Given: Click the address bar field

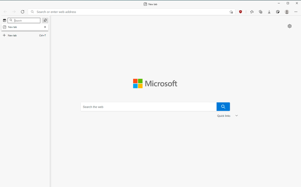Looking at the screenshot, I should (x=131, y=12).
